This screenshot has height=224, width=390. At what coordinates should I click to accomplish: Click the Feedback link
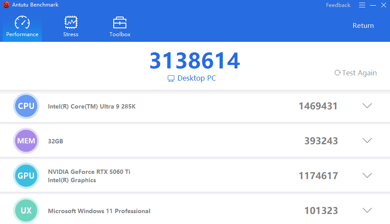[338, 5]
